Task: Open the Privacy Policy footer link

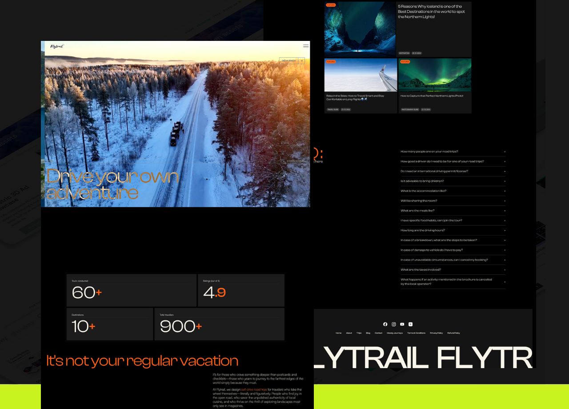Action: (436, 333)
